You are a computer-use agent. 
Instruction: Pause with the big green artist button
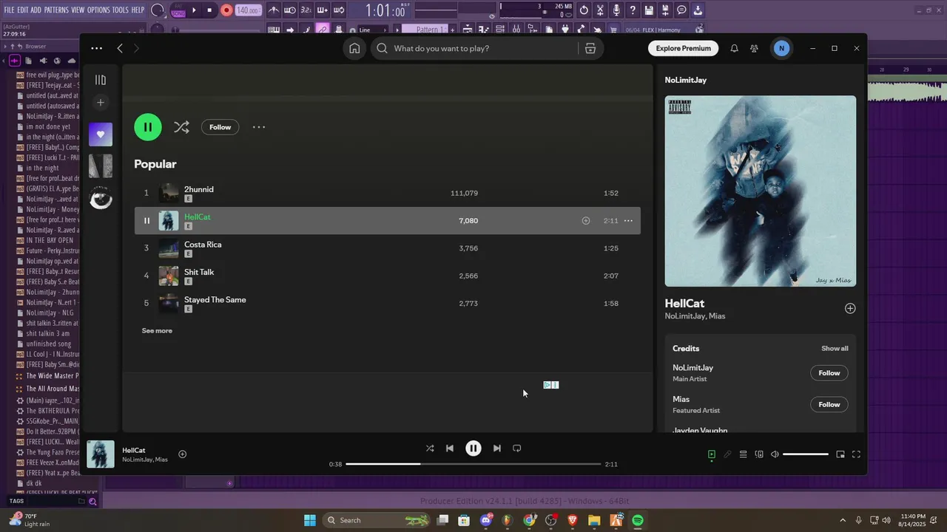pyautogui.click(x=148, y=127)
